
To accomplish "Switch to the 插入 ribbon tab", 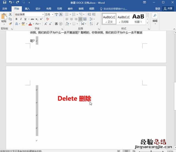I will (x=27, y=9).
